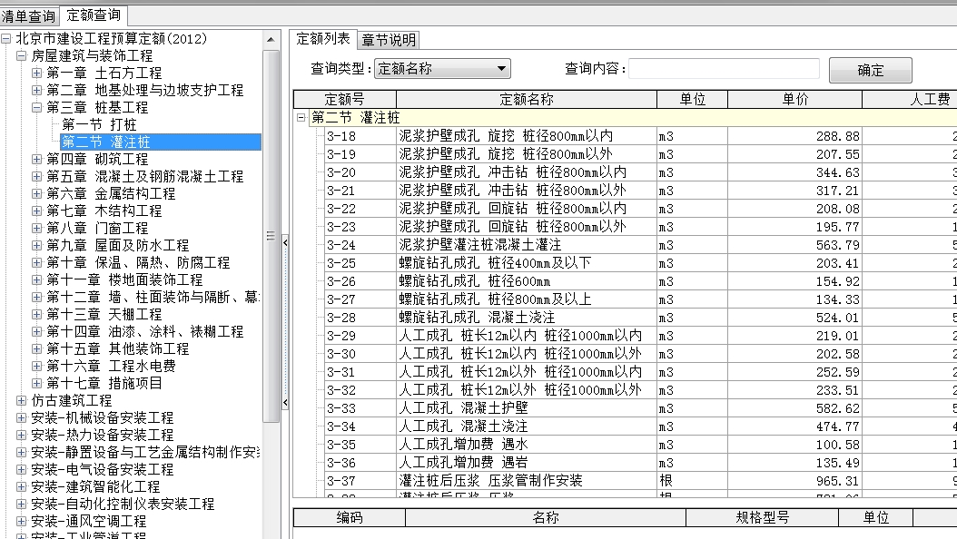
Task: Click the upper table 单位 column header
Action: [692, 100]
